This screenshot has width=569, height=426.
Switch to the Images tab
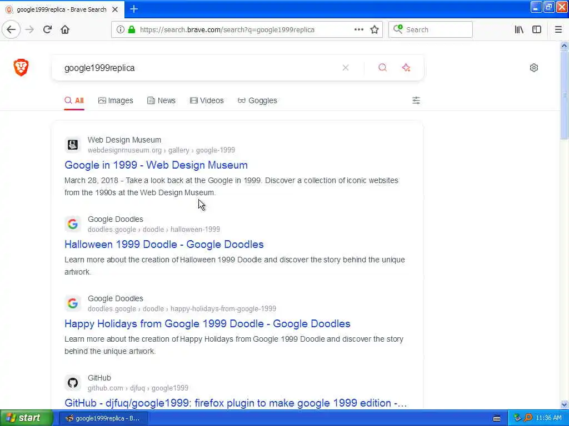[x=116, y=101]
